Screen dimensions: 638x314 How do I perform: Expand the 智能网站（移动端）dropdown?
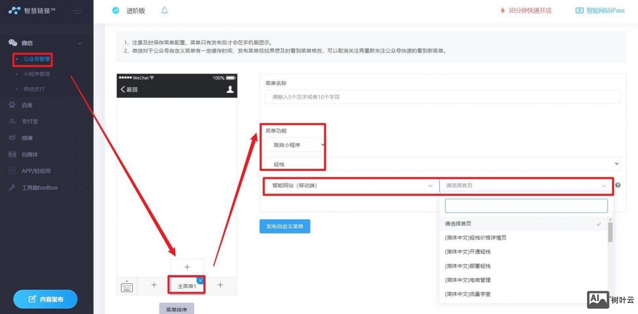click(349, 185)
